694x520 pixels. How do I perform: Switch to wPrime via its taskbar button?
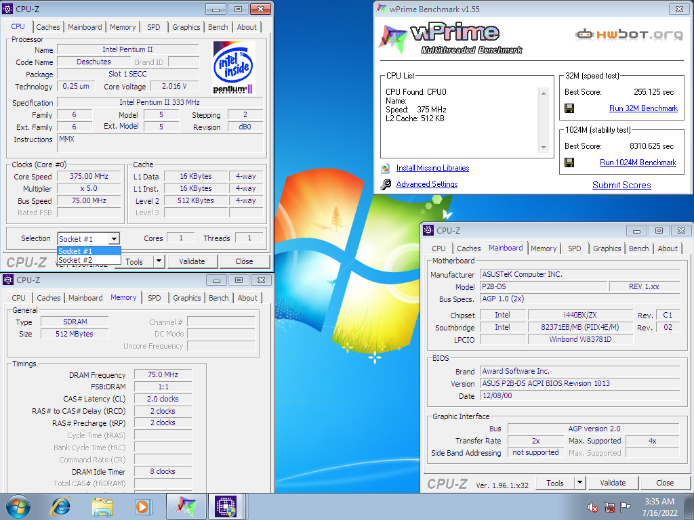[186, 506]
